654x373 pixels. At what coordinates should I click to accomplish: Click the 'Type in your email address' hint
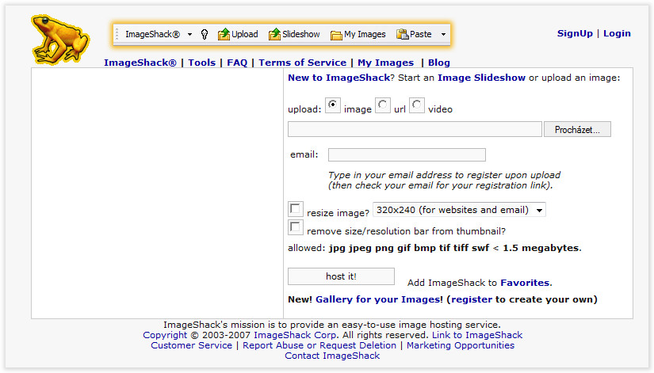coord(444,180)
